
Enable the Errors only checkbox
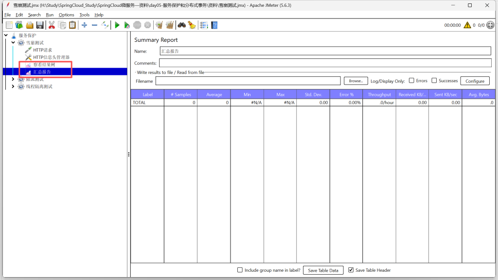coord(411,81)
